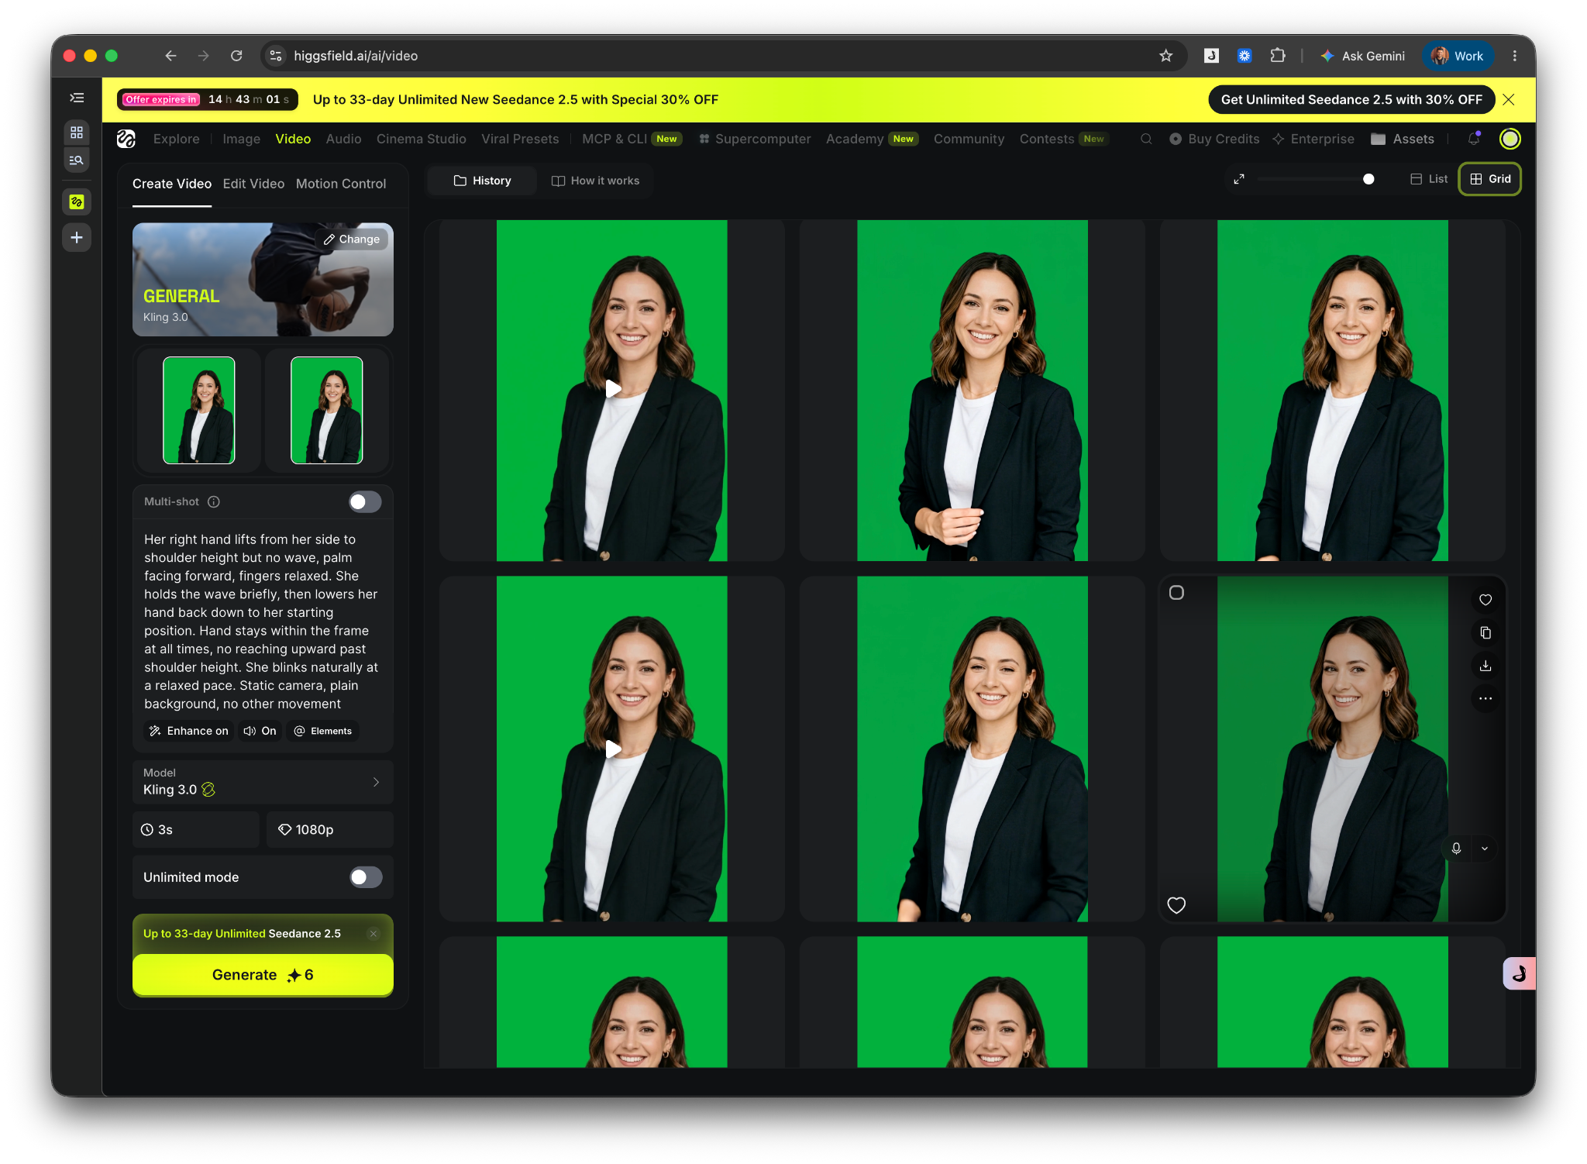The image size is (1587, 1164).
Task: Switch to the Motion Control tab
Action: click(x=341, y=184)
